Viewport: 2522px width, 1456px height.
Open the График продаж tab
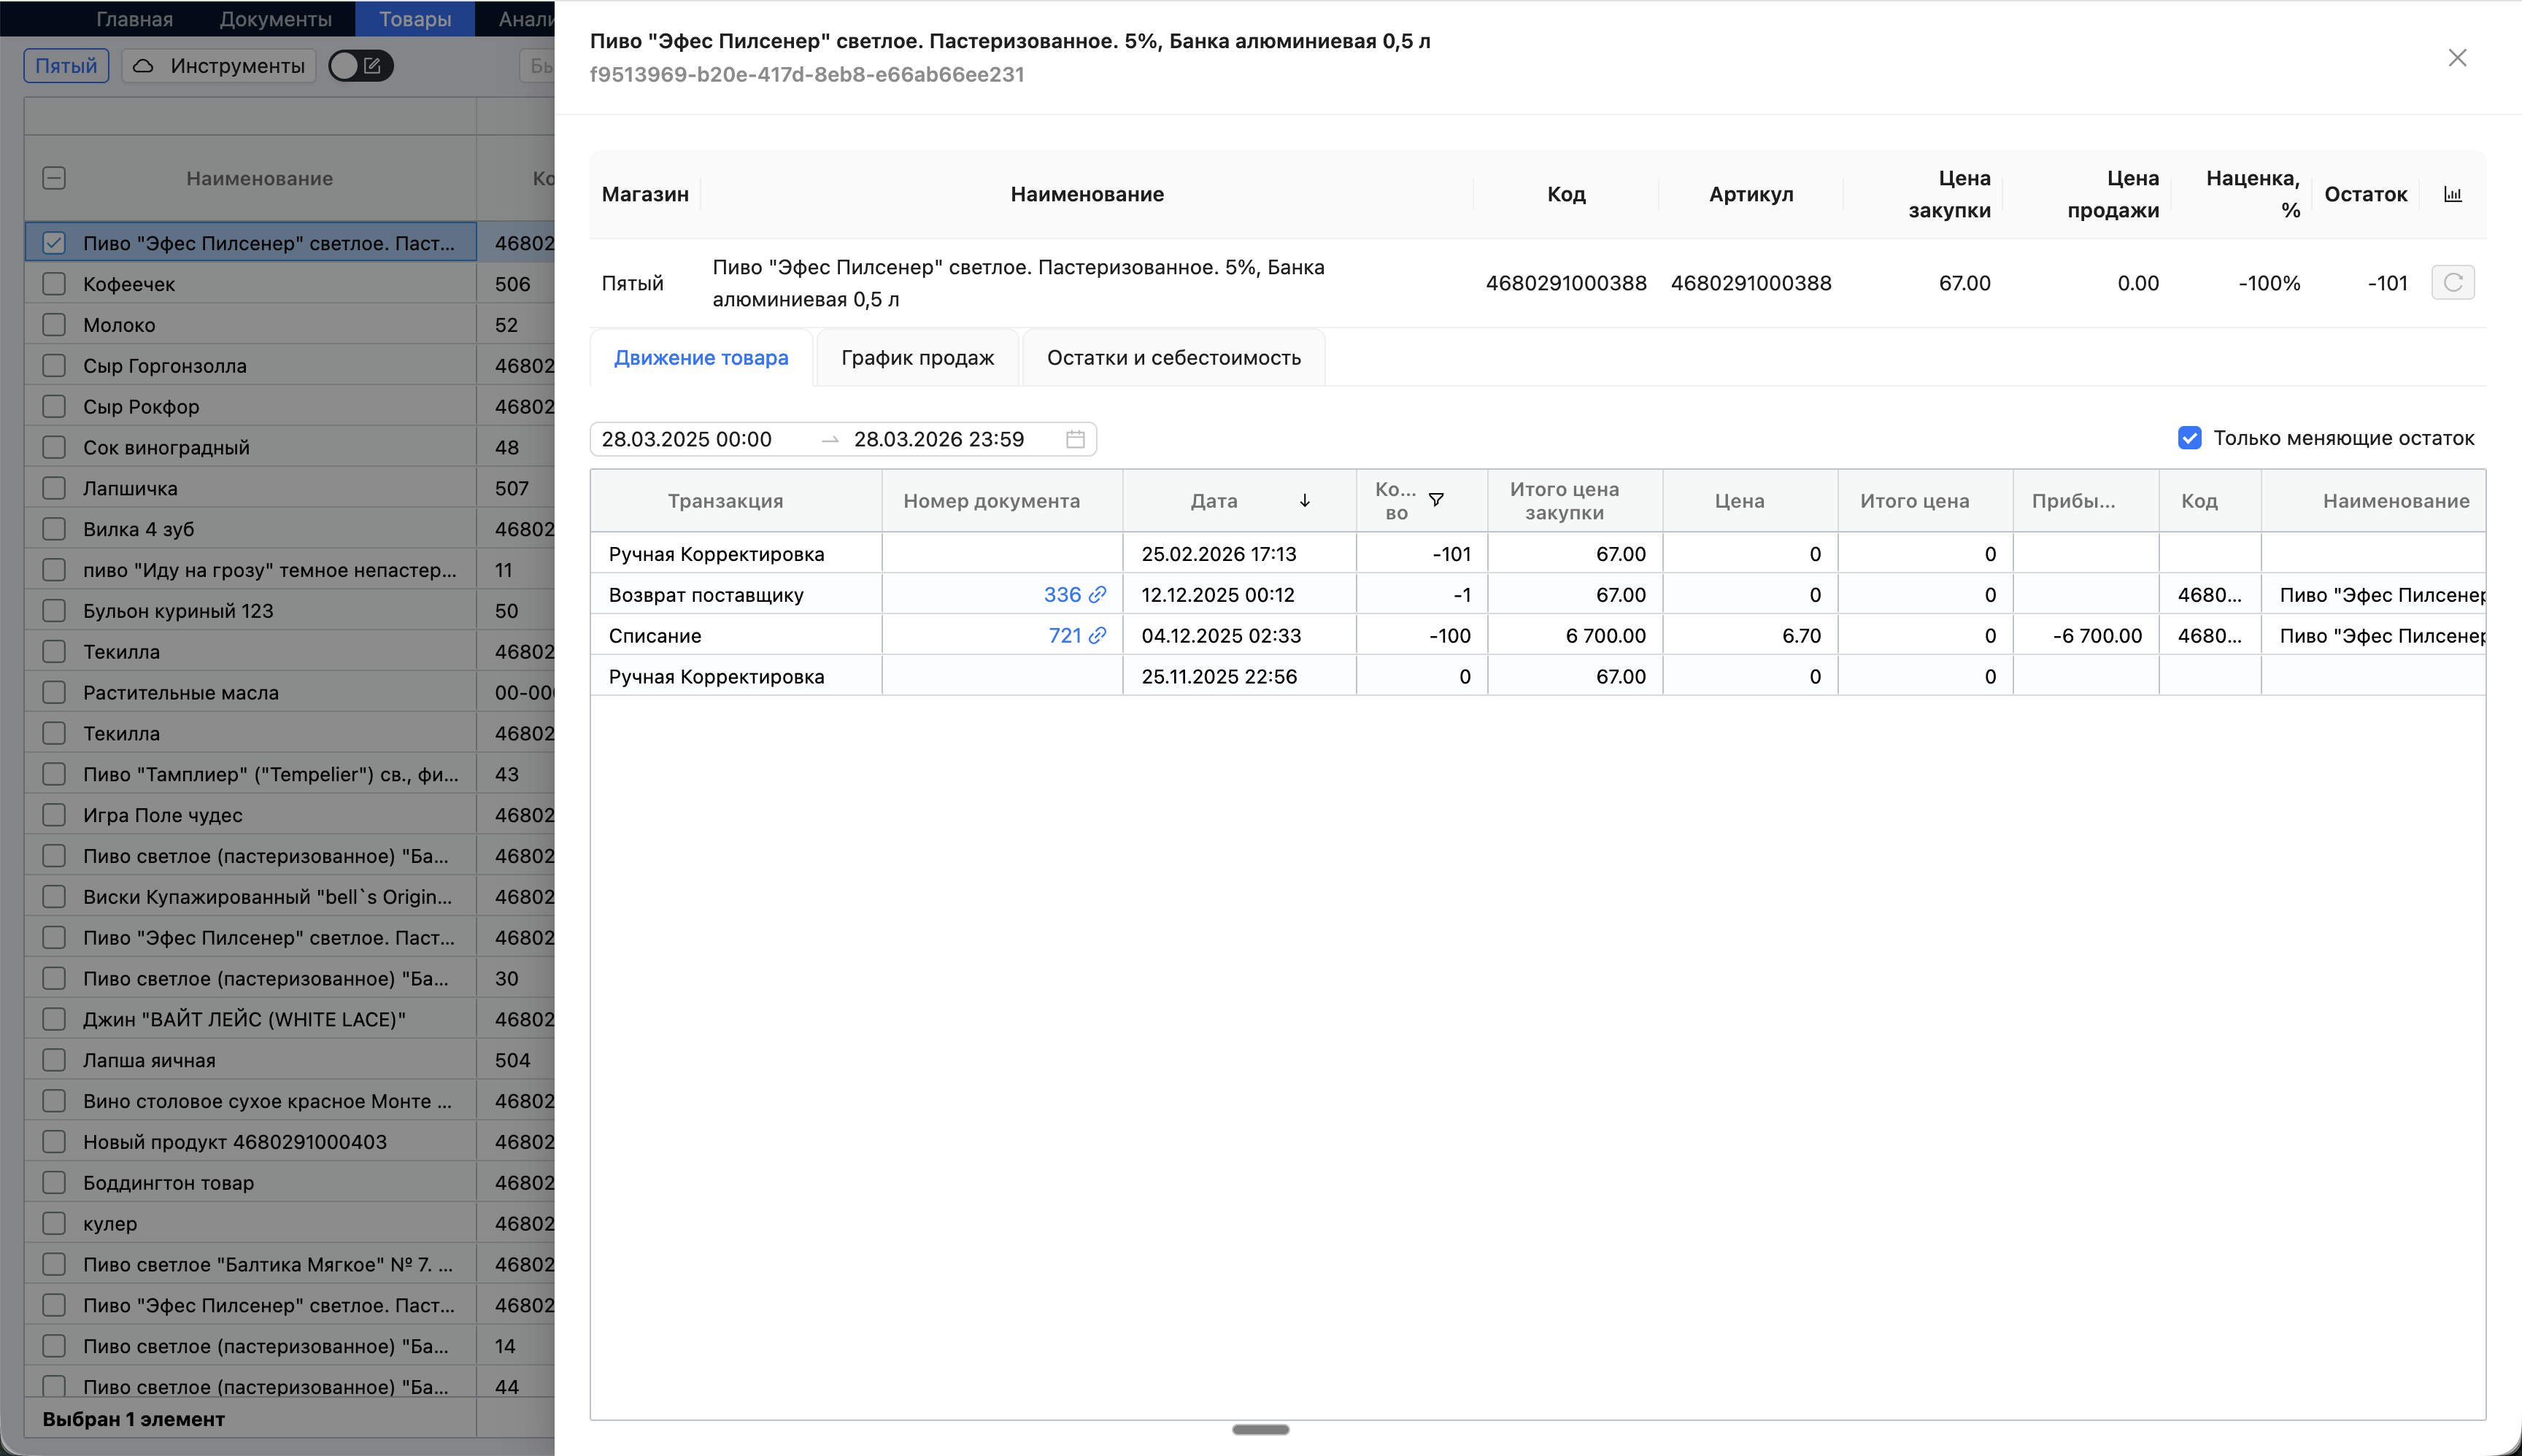pyautogui.click(x=917, y=358)
